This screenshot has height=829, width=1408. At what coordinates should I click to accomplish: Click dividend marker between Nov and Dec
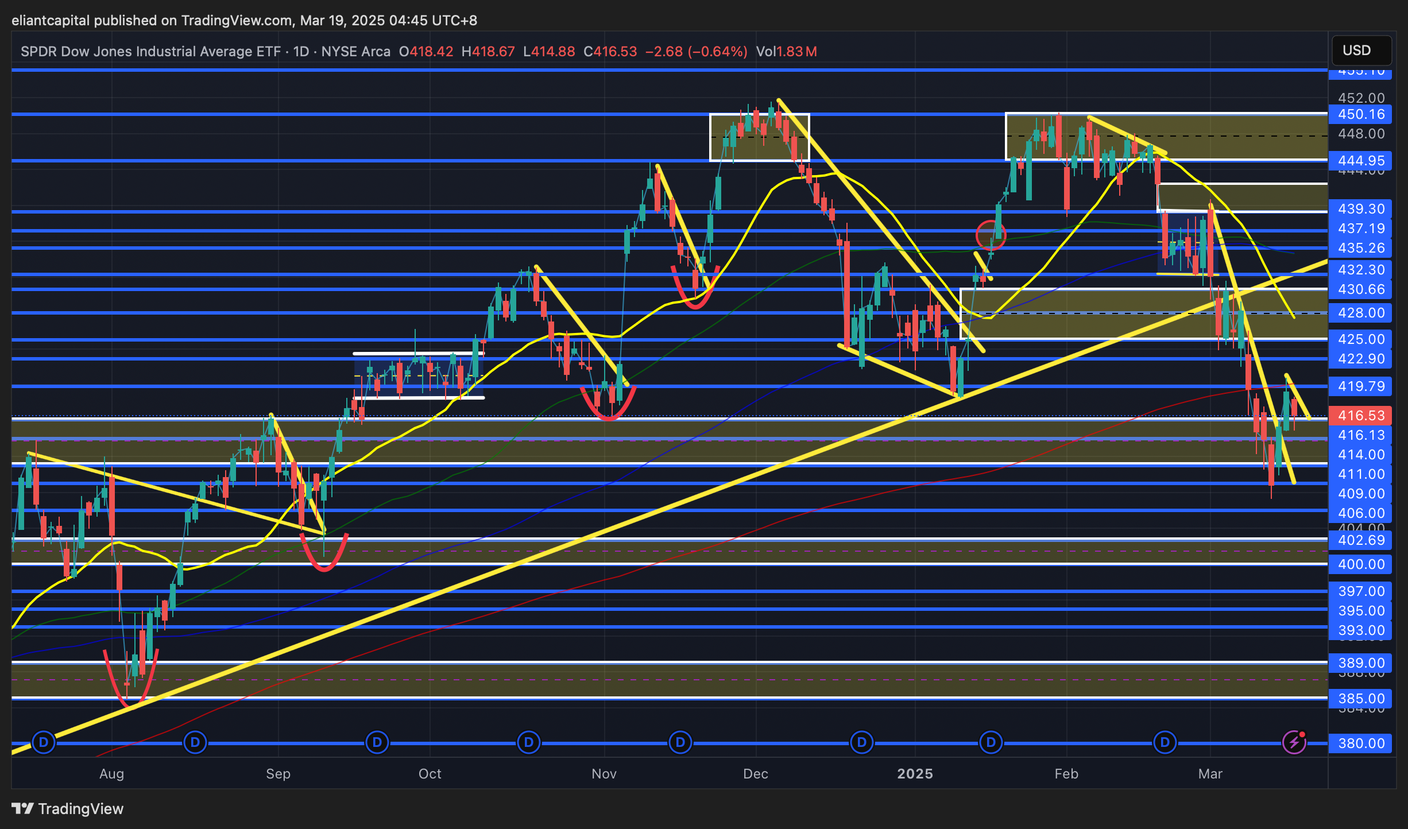point(680,742)
